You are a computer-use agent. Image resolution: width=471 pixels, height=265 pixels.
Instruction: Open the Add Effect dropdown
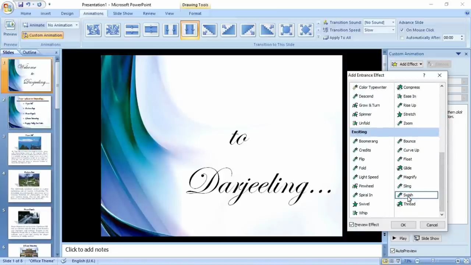tap(407, 64)
